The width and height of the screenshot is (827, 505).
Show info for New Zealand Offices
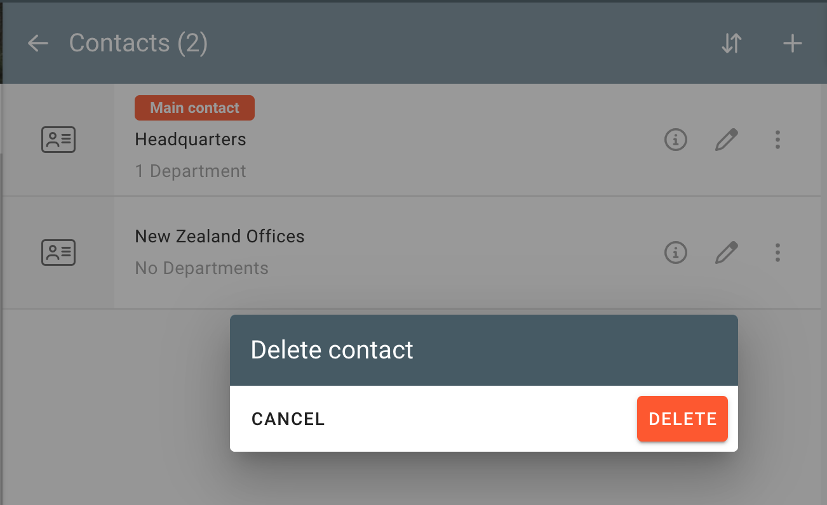pos(676,253)
